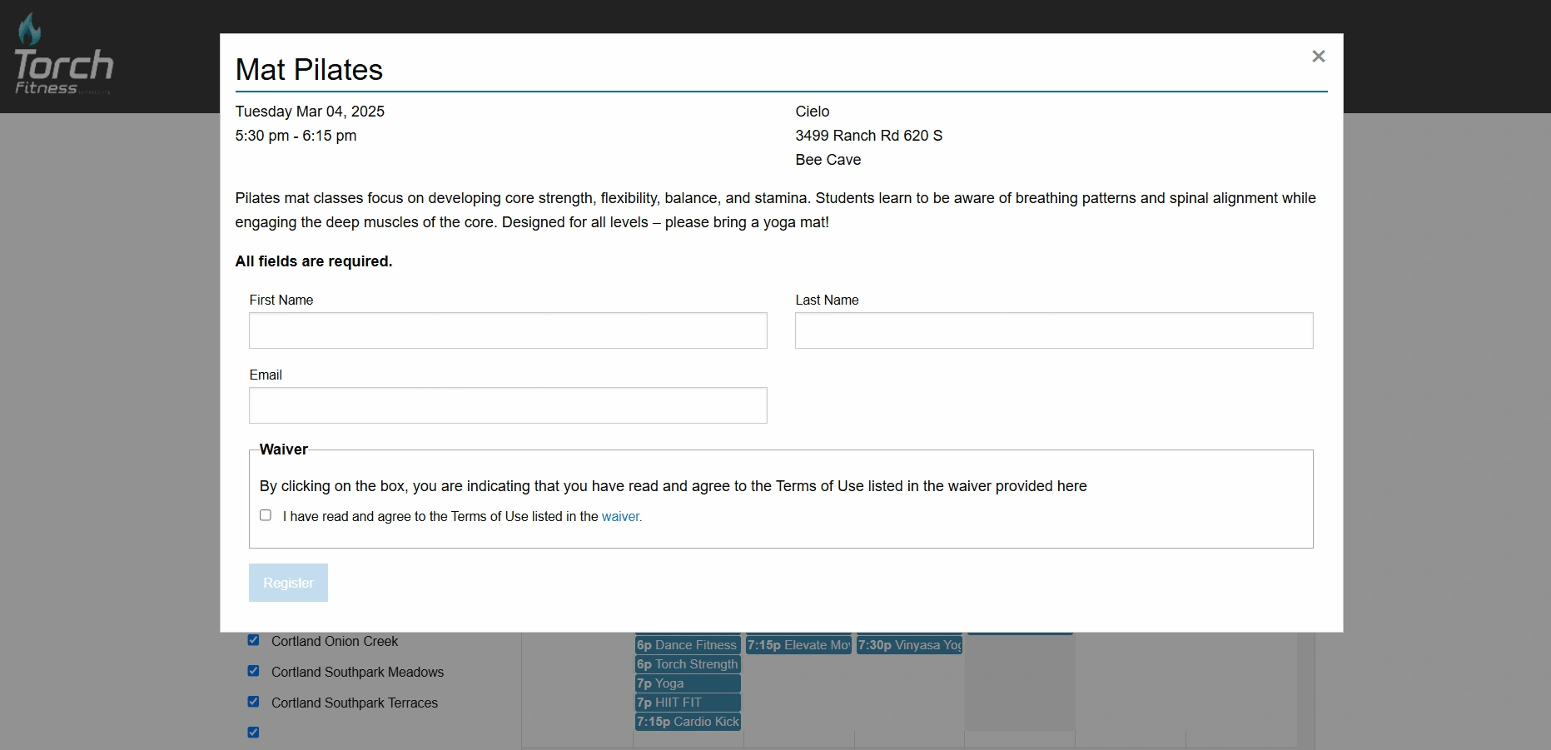
Task: Open the waiver link
Action: click(622, 516)
